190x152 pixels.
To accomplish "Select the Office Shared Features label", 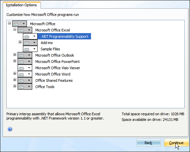I will point(54,80).
